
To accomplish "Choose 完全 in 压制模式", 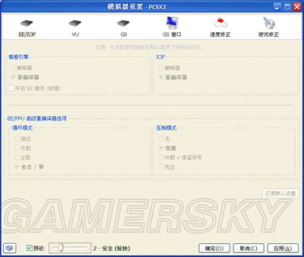I will pyautogui.click(x=167, y=166).
